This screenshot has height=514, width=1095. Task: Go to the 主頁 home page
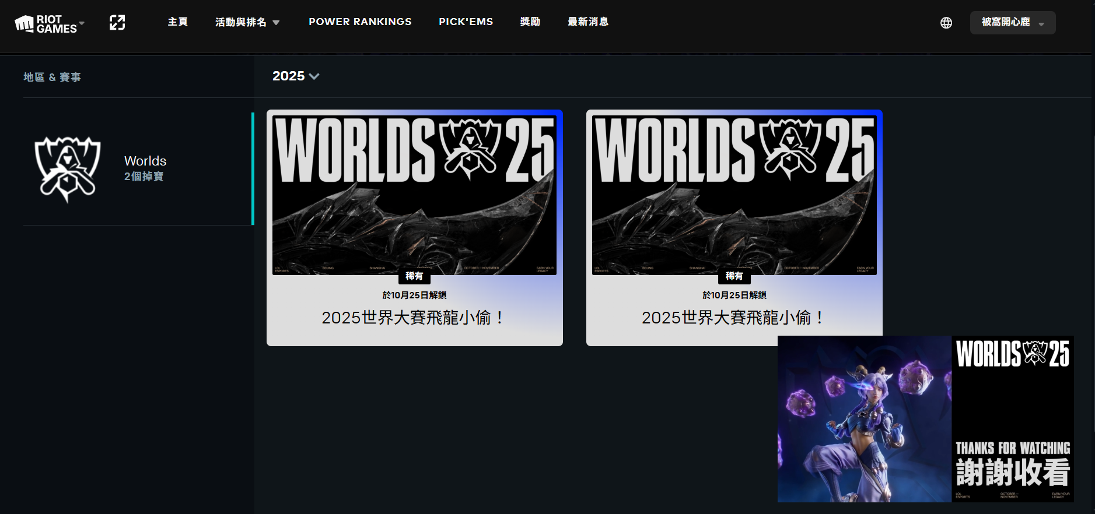[x=177, y=22]
